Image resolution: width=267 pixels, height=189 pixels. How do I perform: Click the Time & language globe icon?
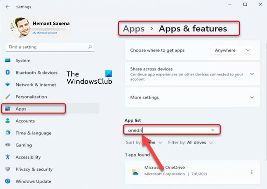[8, 133]
